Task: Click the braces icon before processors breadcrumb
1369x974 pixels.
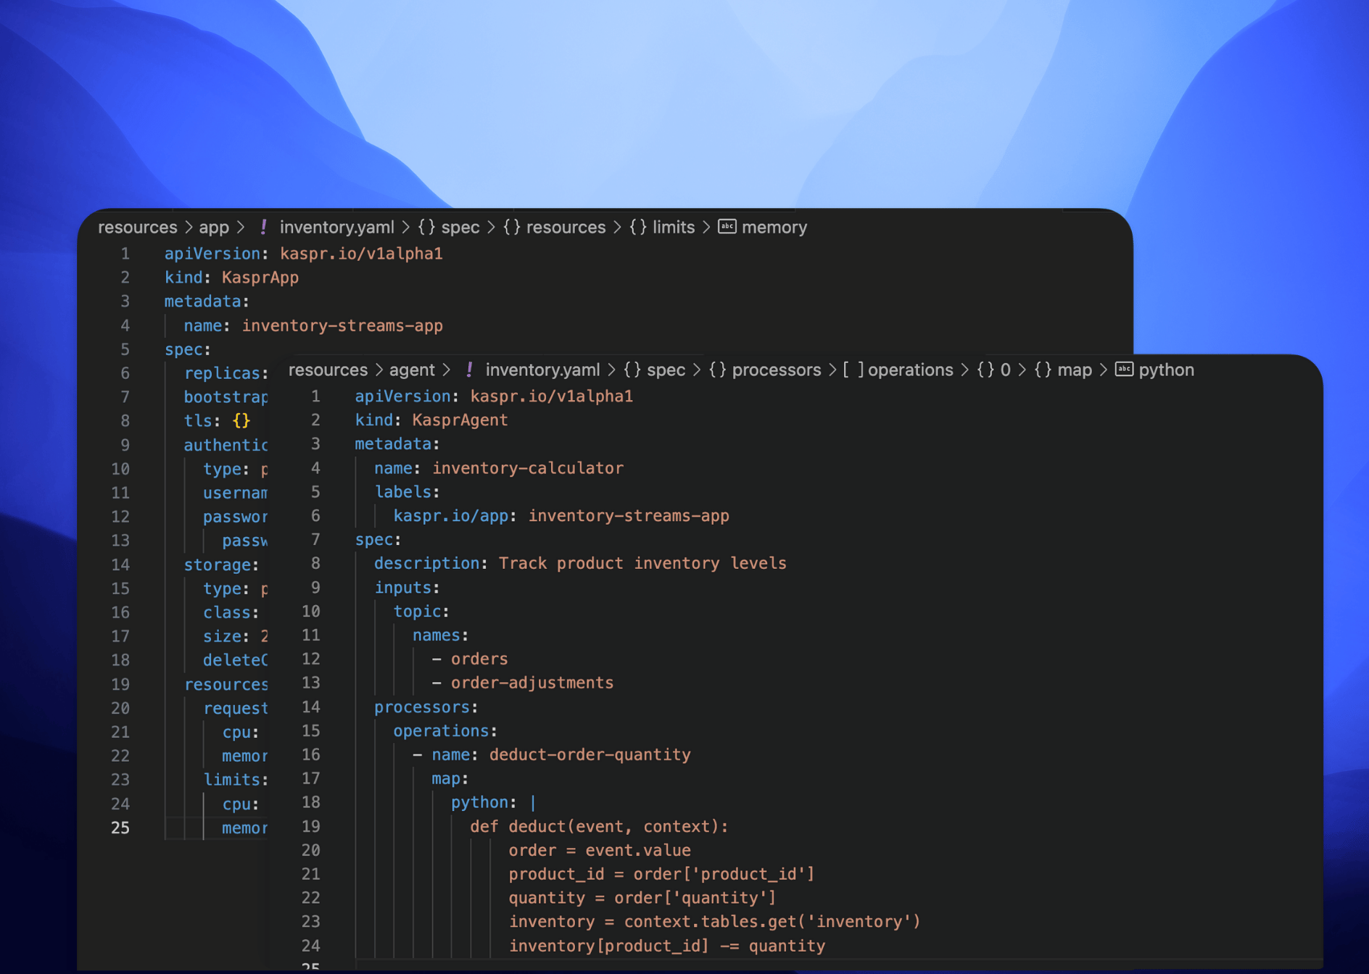Action: 718,370
